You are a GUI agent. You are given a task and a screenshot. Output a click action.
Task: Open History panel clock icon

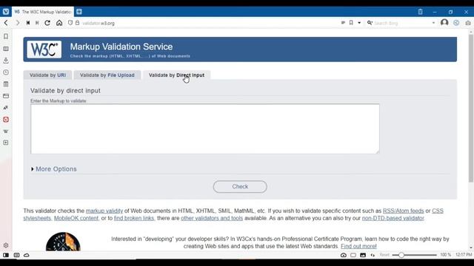(x=6, y=72)
